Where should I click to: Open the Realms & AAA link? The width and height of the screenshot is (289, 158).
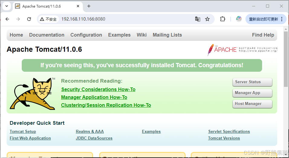coord(90,132)
